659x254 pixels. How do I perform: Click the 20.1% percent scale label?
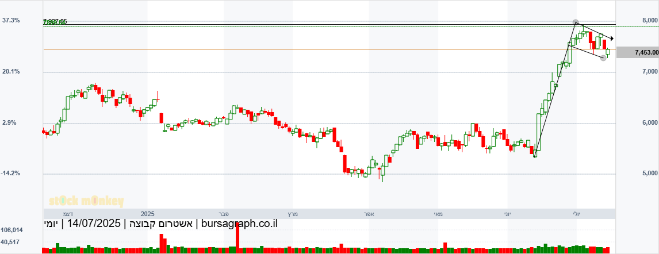click(x=10, y=71)
